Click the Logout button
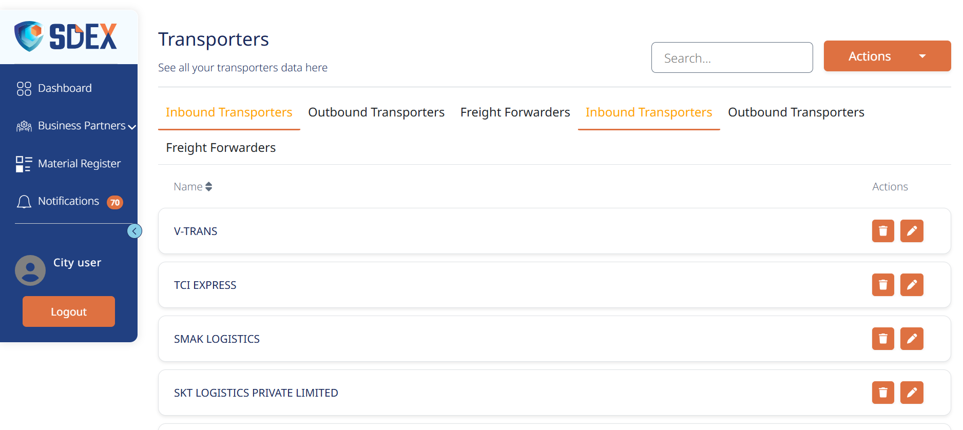Image resolution: width=963 pixels, height=430 pixels. [69, 311]
